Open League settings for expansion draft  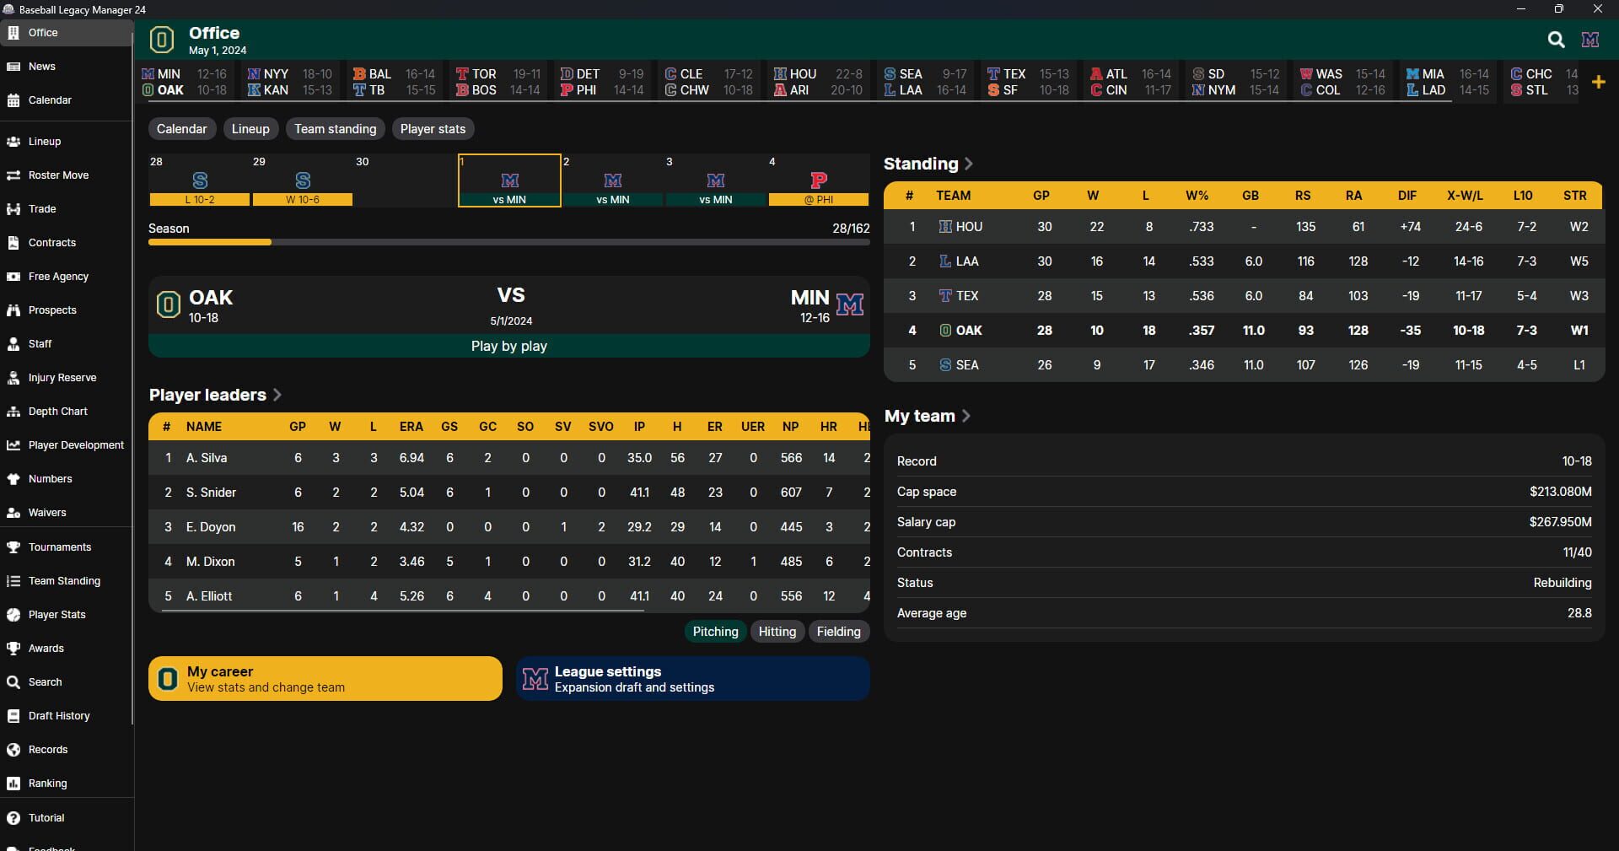point(691,678)
